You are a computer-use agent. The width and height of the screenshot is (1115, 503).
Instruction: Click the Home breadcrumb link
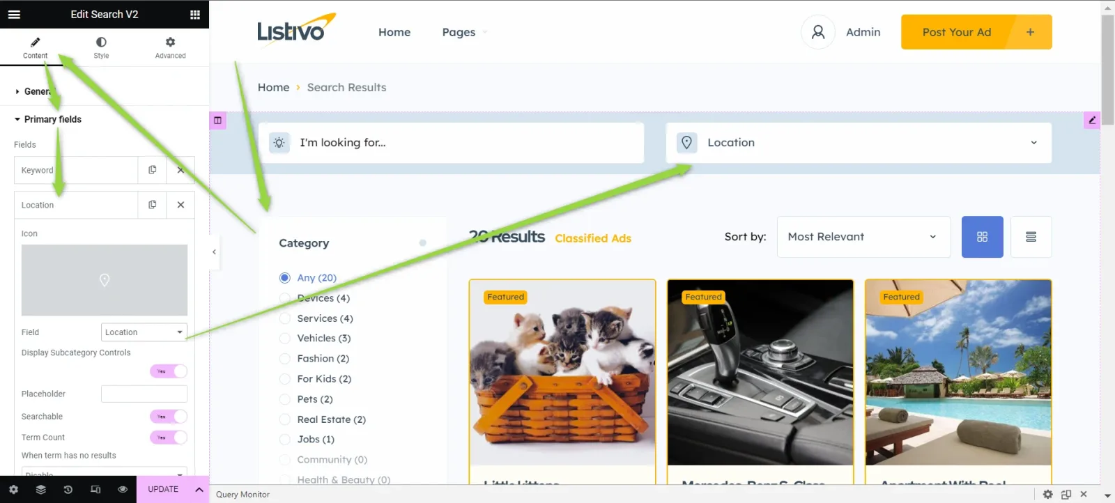coord(273,87)
